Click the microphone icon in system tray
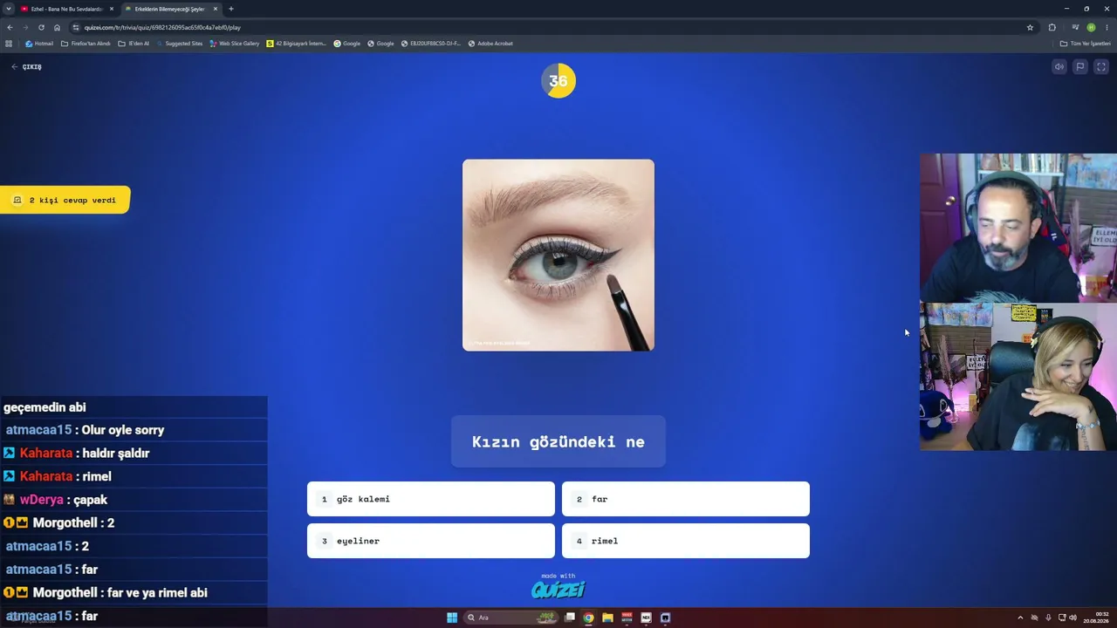Viewport: 1117px width, 628px height. click(1048, 618)
